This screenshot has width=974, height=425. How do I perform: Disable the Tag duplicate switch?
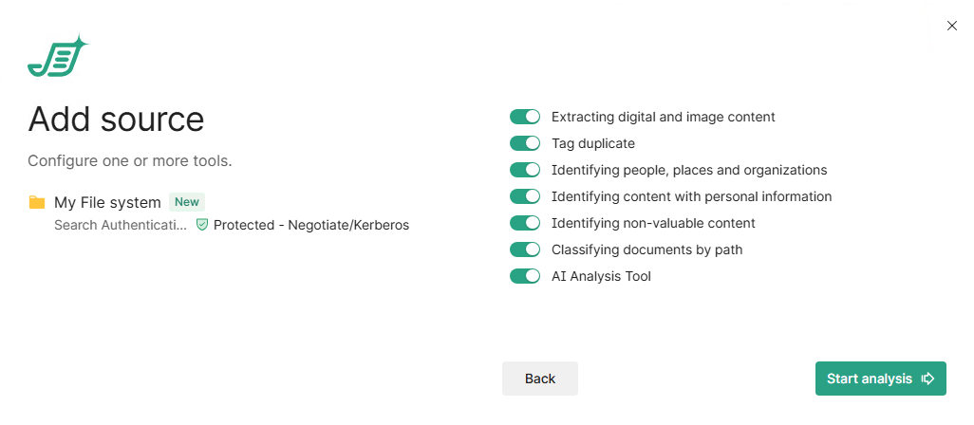(525, 143)
